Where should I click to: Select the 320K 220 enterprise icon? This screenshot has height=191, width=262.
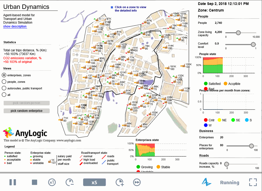point(131,109)
